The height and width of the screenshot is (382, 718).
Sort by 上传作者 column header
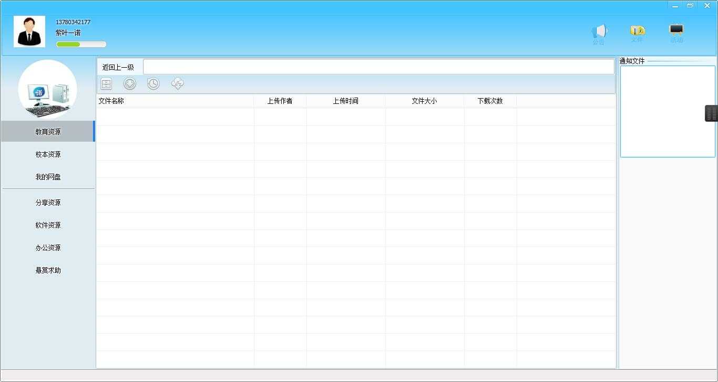pyautogui.click(x=280, y=101)
